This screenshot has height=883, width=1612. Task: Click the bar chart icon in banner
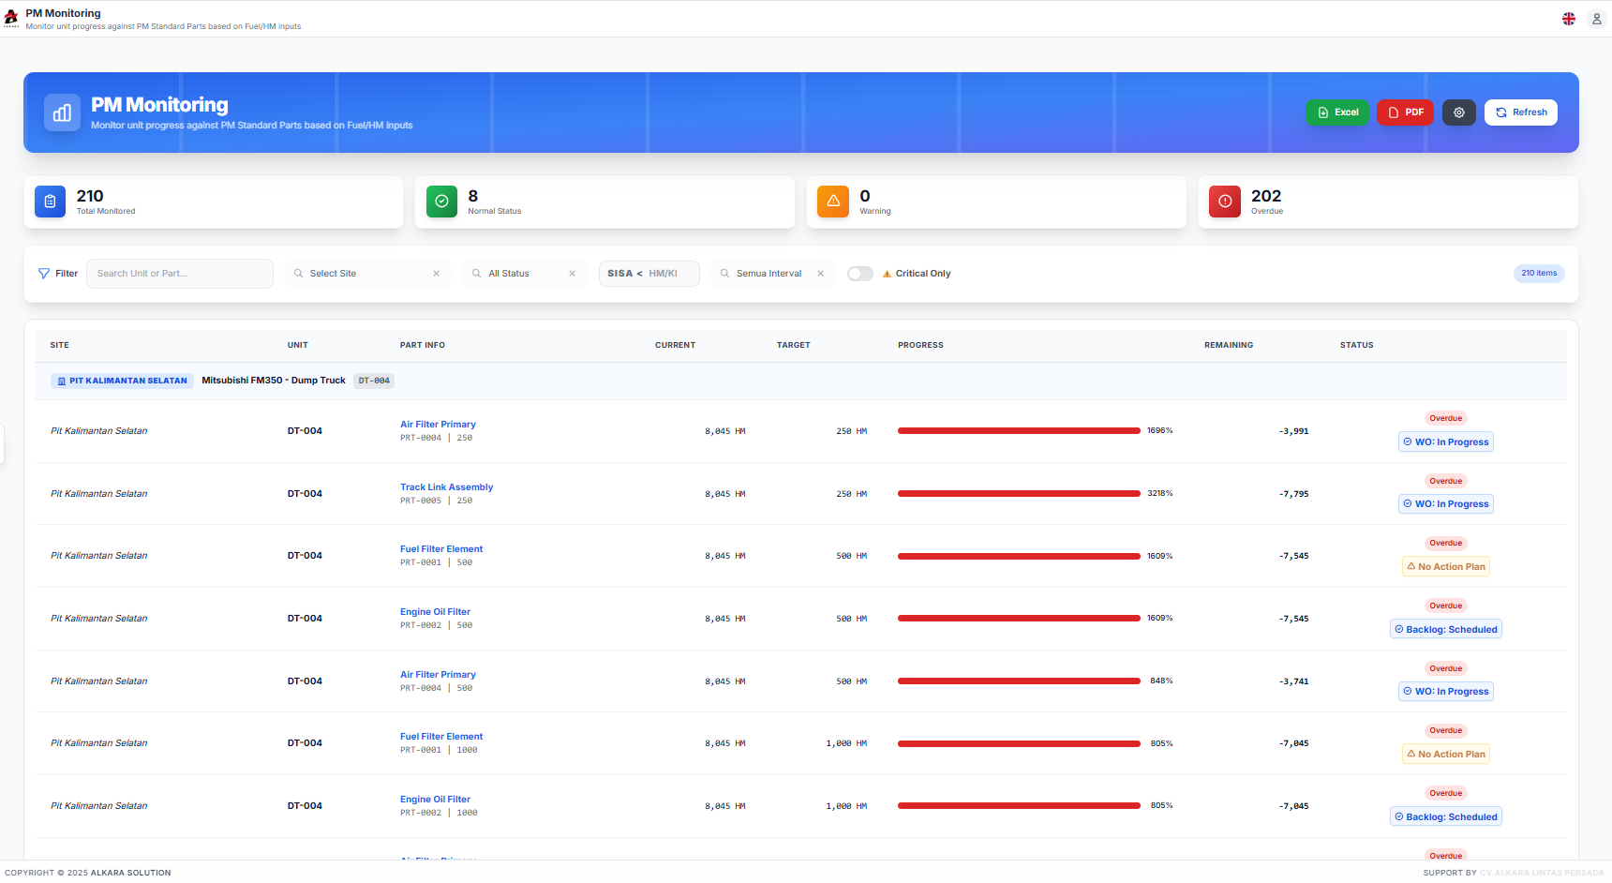(62, 113)
